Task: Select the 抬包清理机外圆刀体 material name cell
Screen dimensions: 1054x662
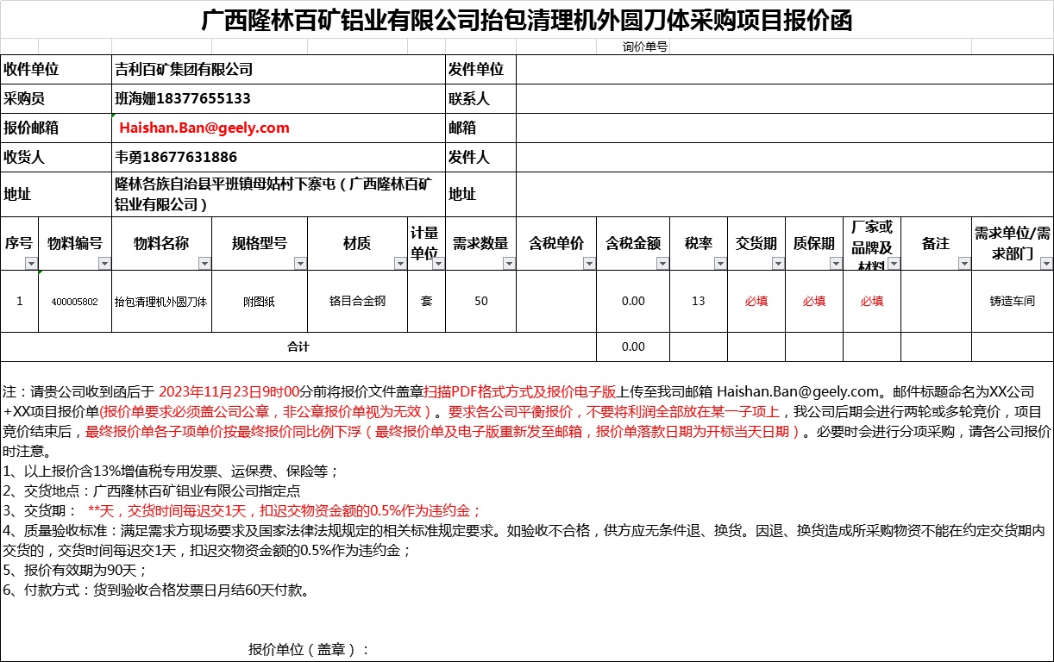Action: pyautogui.click(x=161, y=301)
